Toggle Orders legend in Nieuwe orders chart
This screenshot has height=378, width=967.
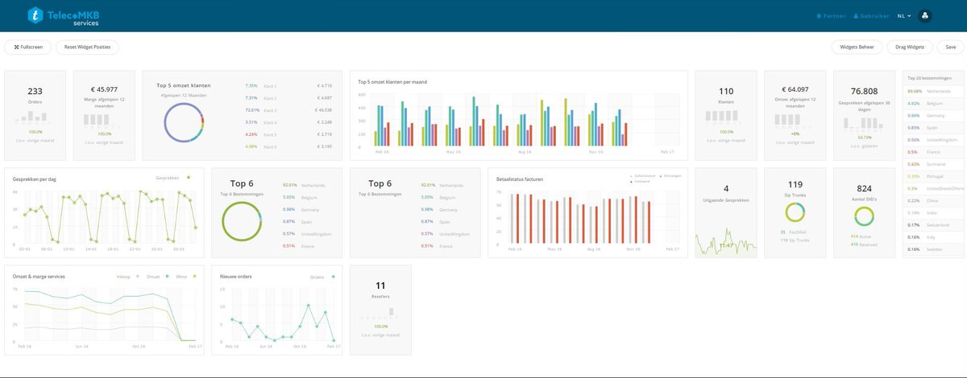(x=323, y=277)
